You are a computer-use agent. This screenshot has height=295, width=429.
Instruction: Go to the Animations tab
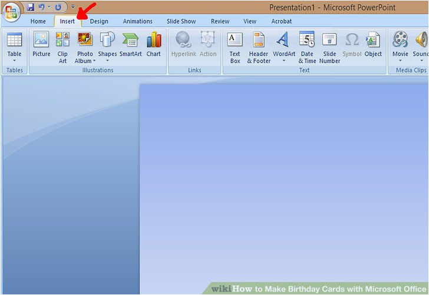(x=138, y=21)
